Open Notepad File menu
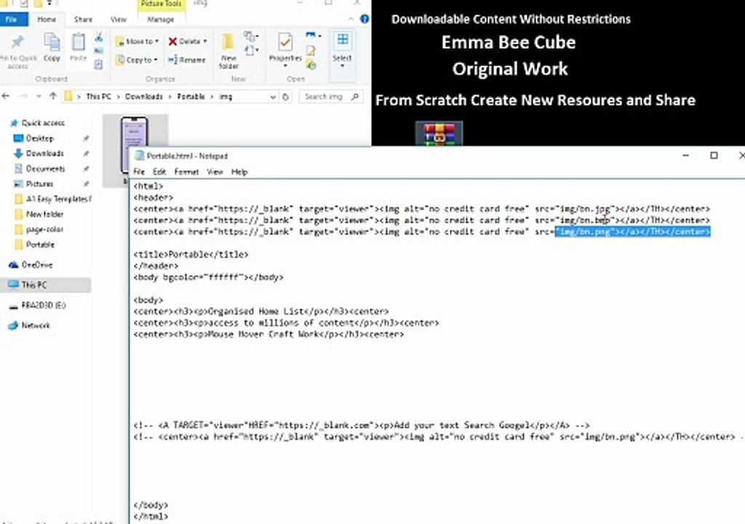The width and height of the screenshot is (745, 524). click(139, 172)
